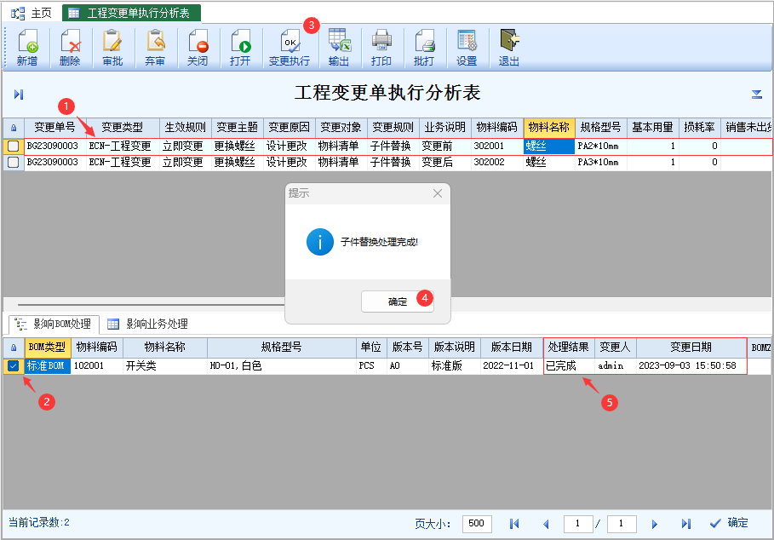Click the 退出 (Exit) toolbar icon
This screenshot has height=540, width=774.
(509, 48)
